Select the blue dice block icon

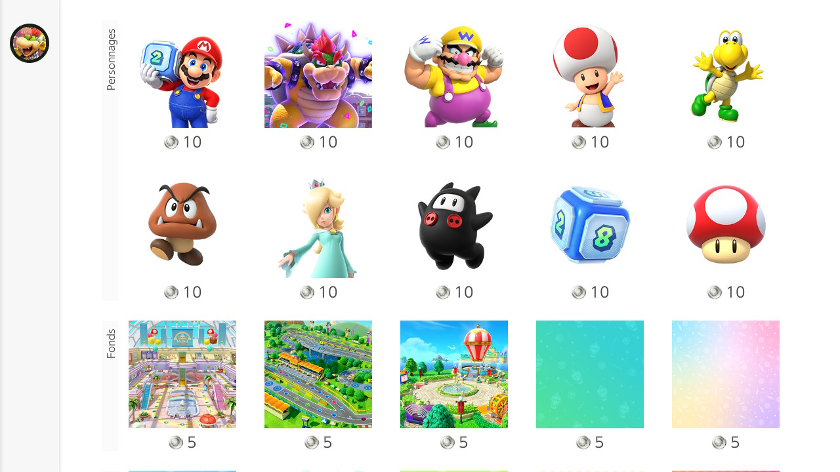tap(590, 224)
